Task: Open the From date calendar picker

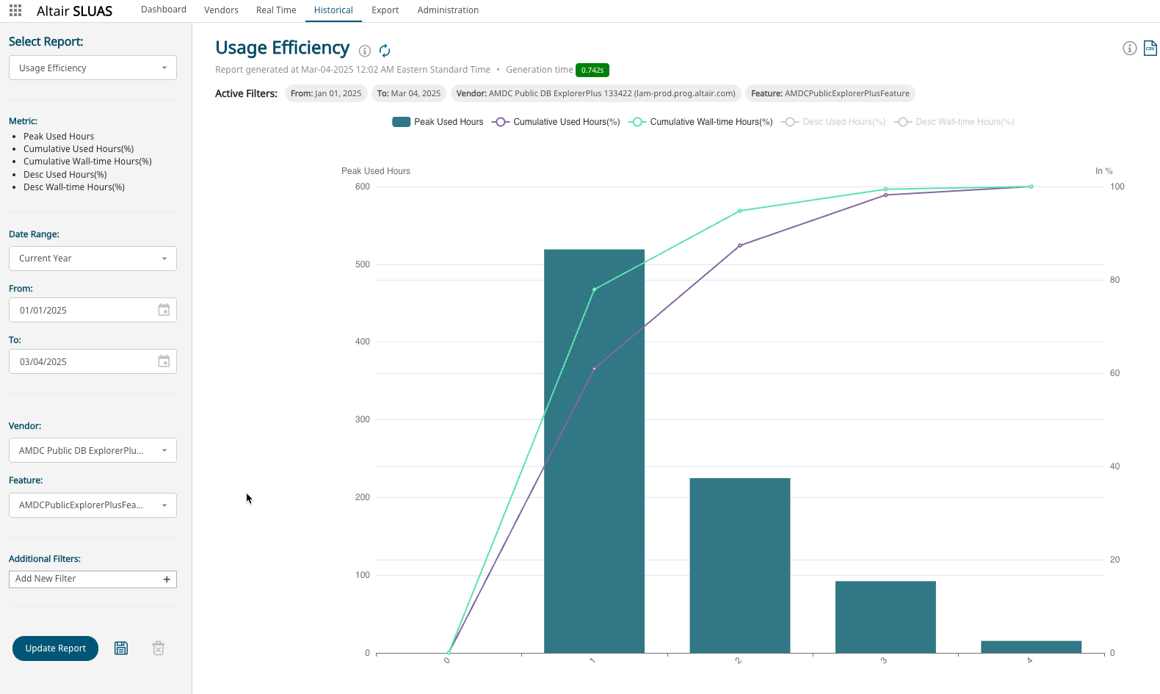Action: click(x=164, y=310)
